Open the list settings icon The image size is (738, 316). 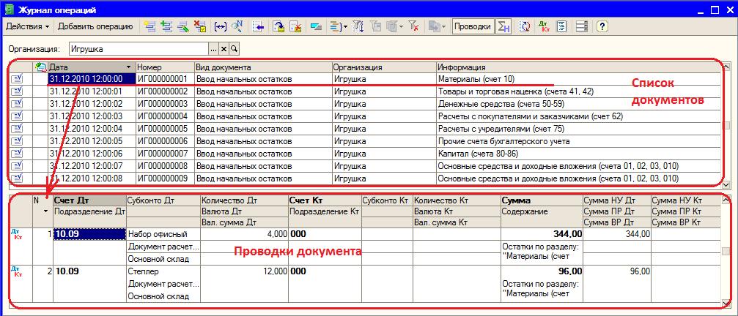pos(582,27)
